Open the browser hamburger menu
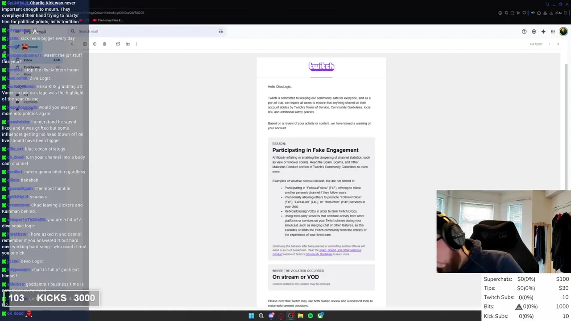 pos(566,13)
